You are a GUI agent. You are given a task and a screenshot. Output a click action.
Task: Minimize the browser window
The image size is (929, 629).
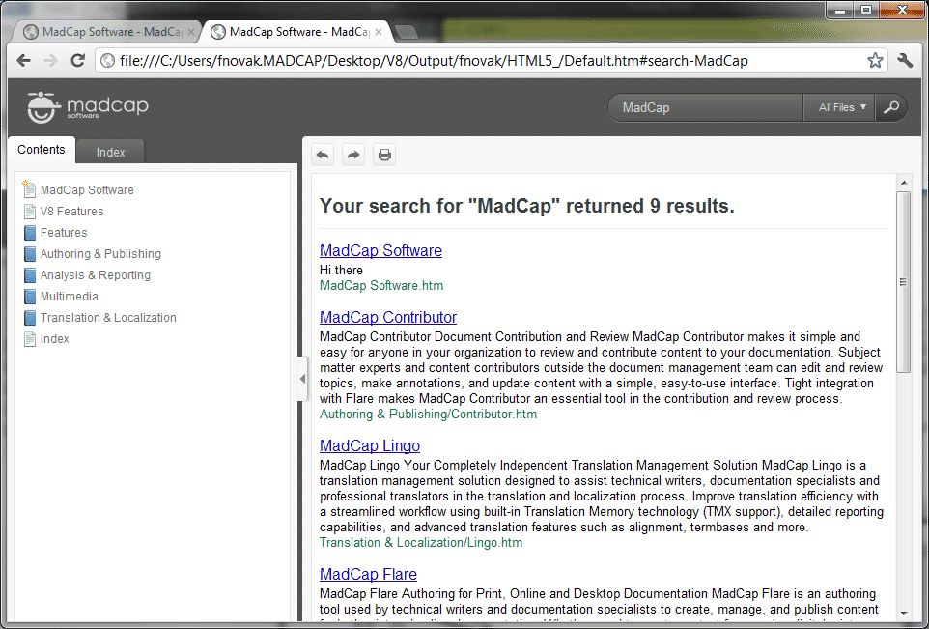click(839, 10)
